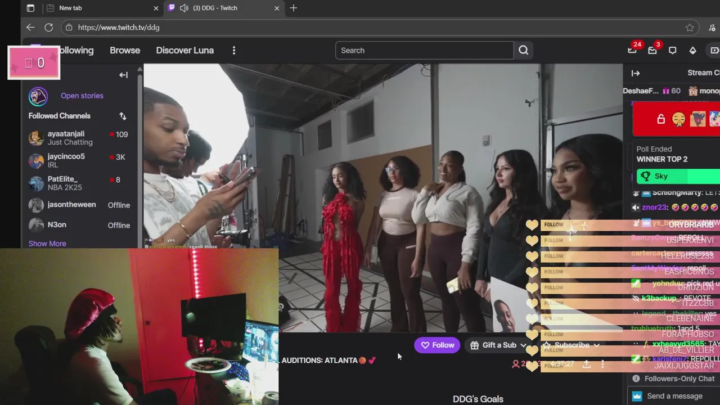Click the crown badge icon in chat input
Screen dimensions: 720x405
pos(637,396)
